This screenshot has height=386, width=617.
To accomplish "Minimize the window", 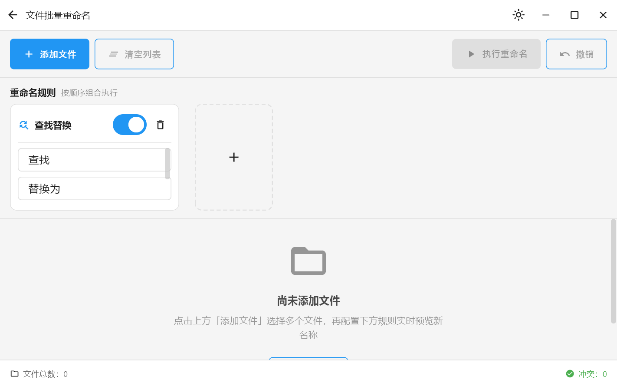I will click(x=546, y=15).
